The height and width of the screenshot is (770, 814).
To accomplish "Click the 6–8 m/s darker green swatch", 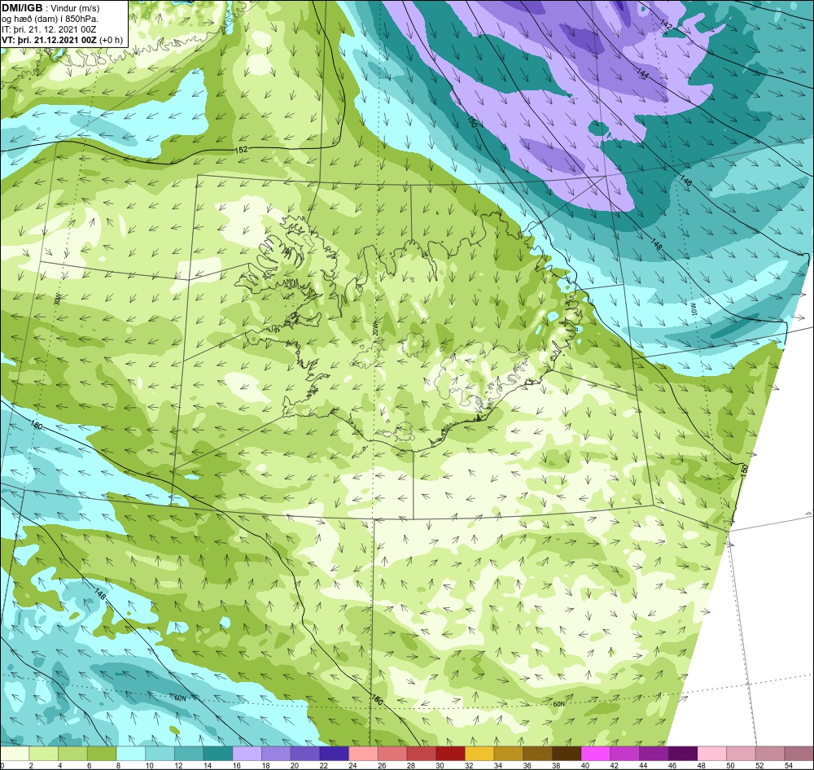I will coord(102,754).
